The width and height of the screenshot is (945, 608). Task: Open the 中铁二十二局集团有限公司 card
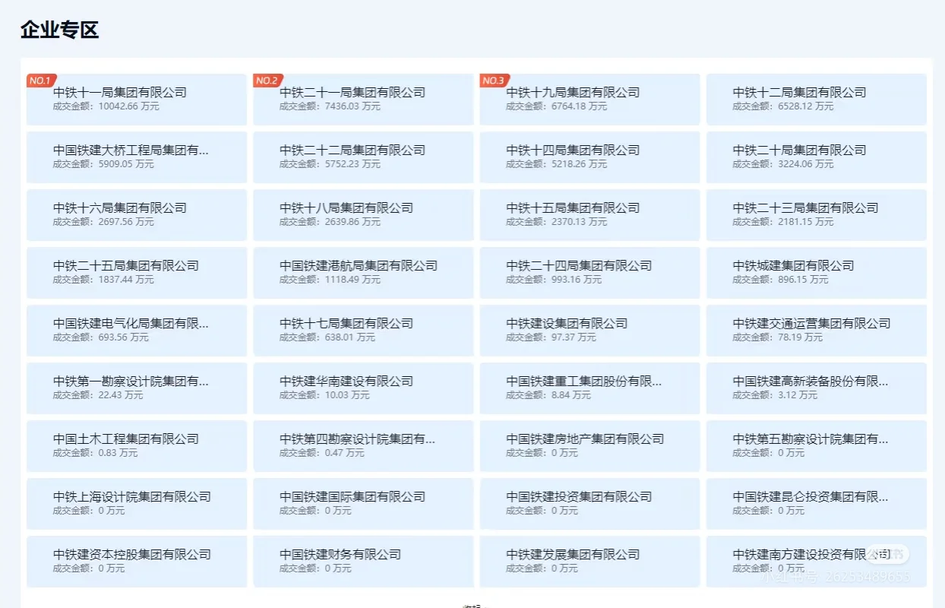click(363, 157)
